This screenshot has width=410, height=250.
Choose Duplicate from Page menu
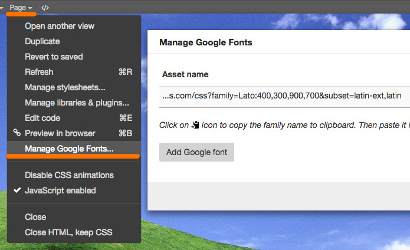tap(74, 41)
